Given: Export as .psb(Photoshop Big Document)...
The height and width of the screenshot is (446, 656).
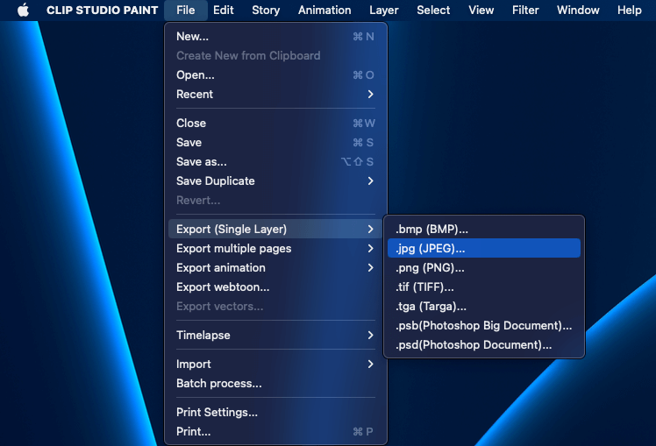Looking at the screenshot, I should (x=483, y=325).
